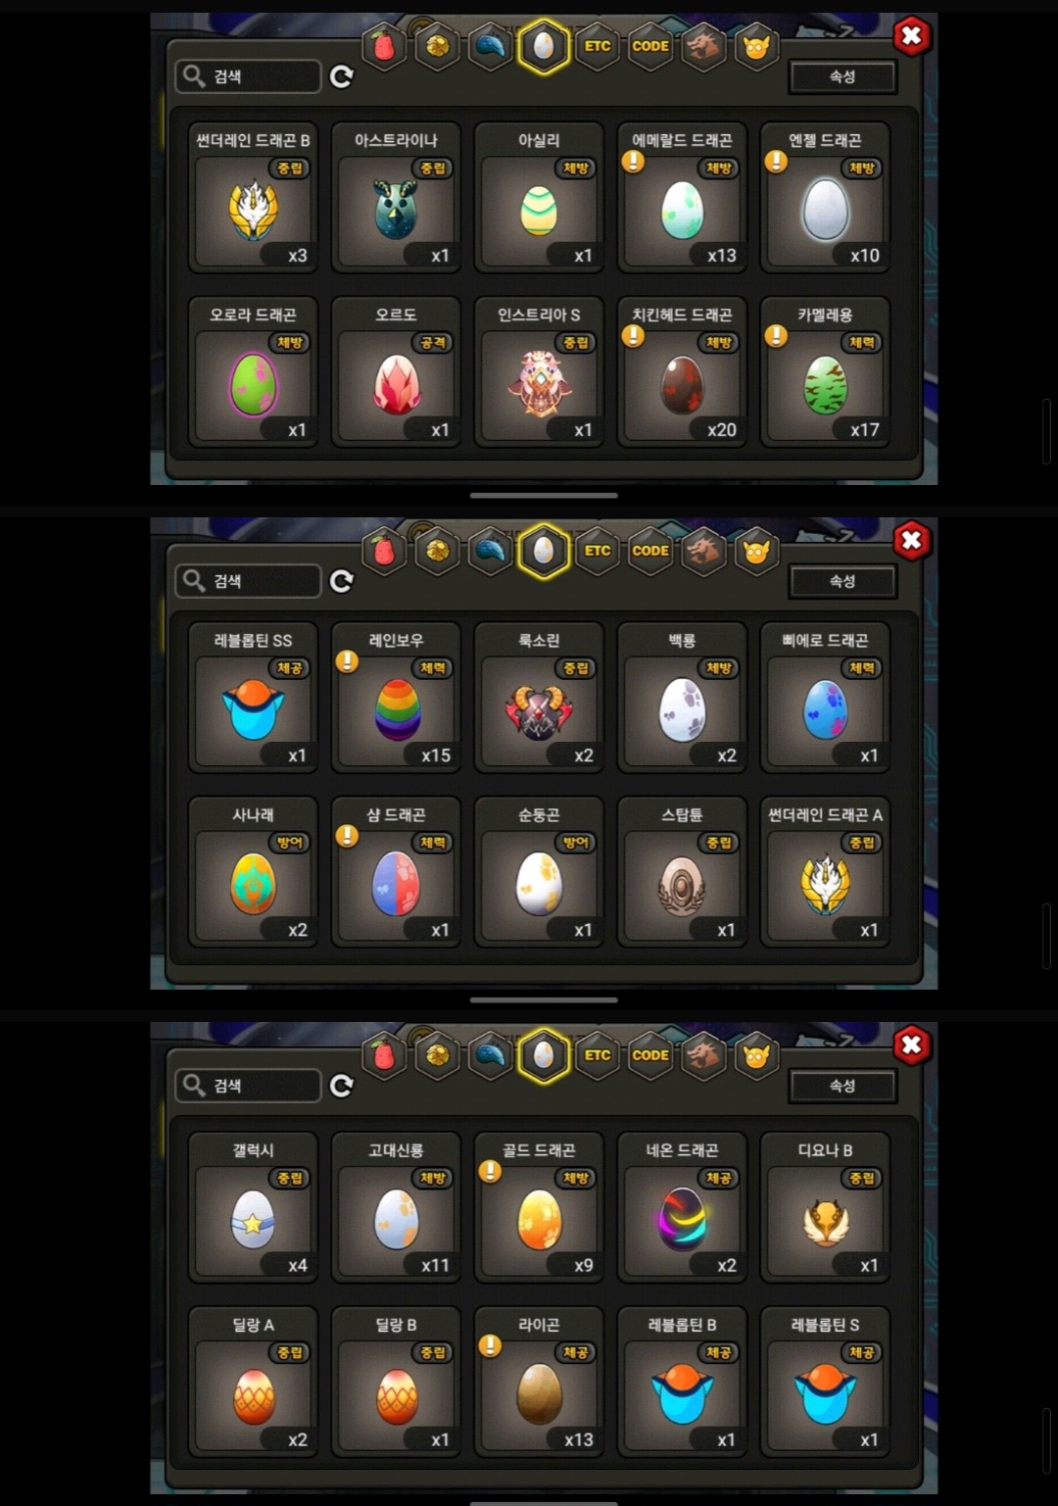This screenshot has height=1506, width=1058.
Task: Select the 아스트라이나 owl-shaped egg
Action: click(x=396, y=197)
